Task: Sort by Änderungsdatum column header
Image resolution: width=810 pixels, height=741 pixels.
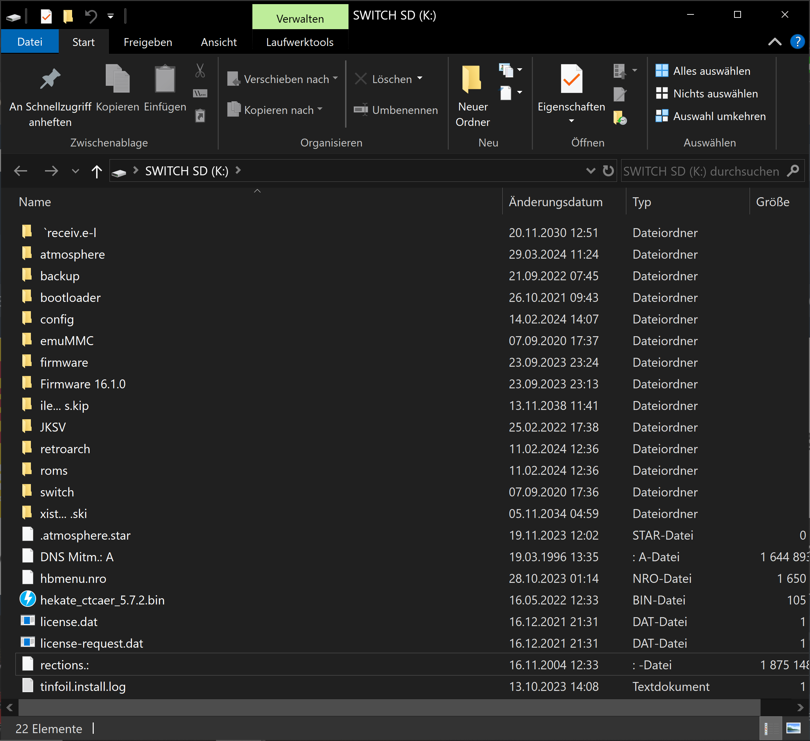Action: point(564,201)
